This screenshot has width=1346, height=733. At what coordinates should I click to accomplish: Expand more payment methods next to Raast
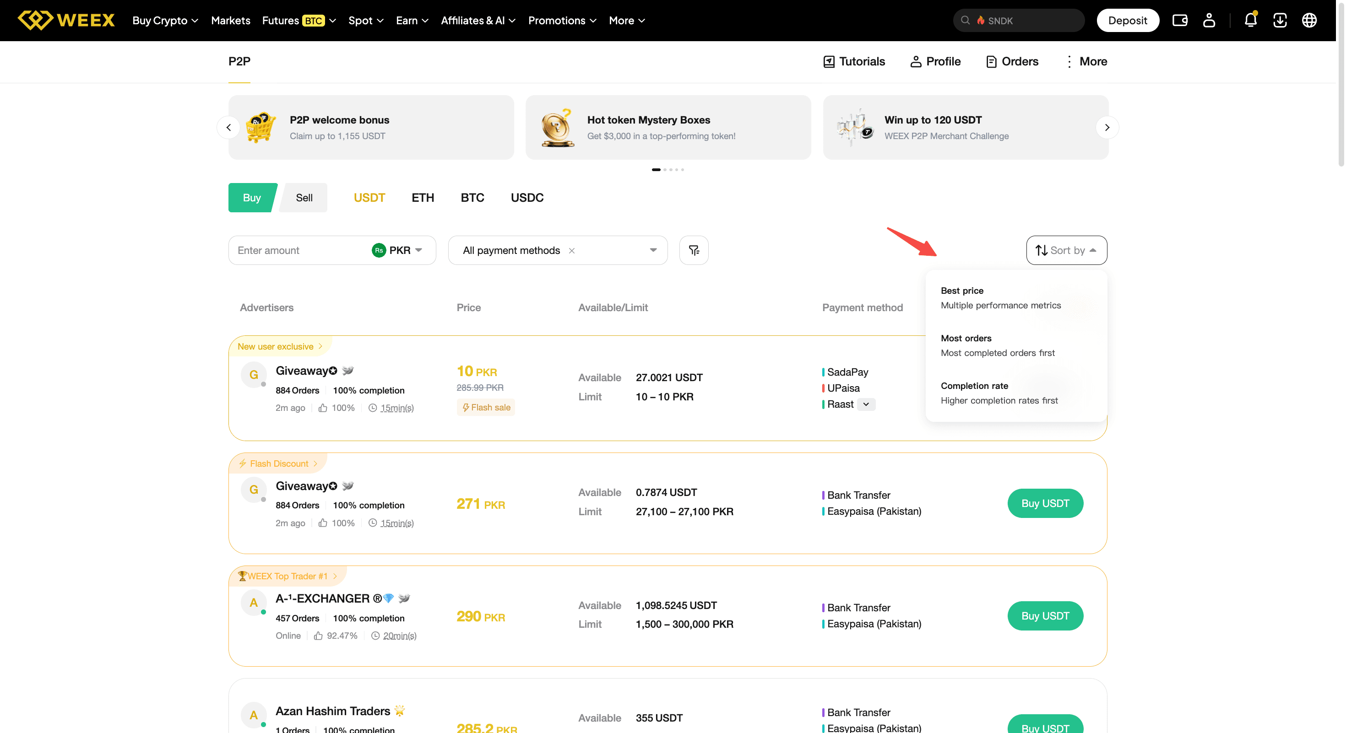click(866, 404)
